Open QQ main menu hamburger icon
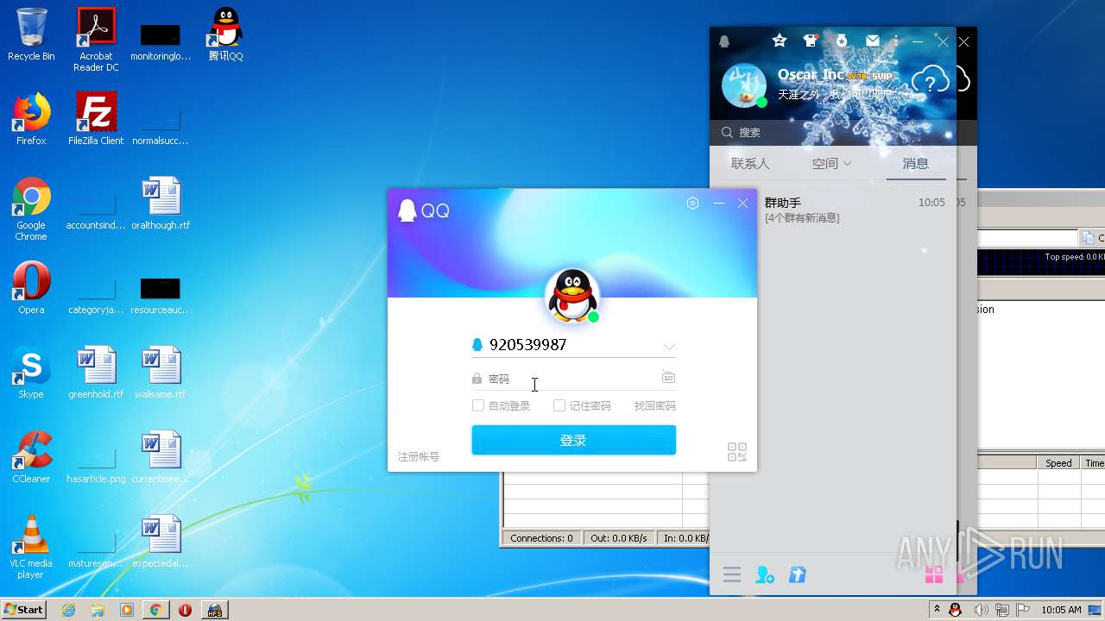Viewport: 1105px width, 621px height. (x=732, y=574)
